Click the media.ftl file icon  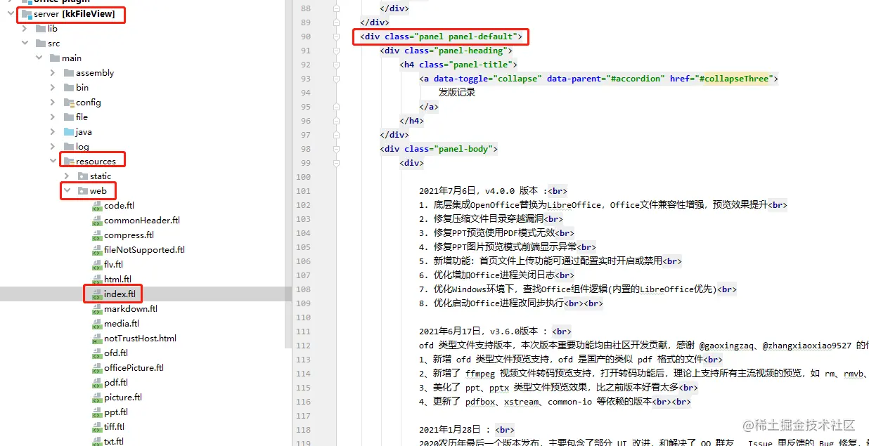click(97, 324)
